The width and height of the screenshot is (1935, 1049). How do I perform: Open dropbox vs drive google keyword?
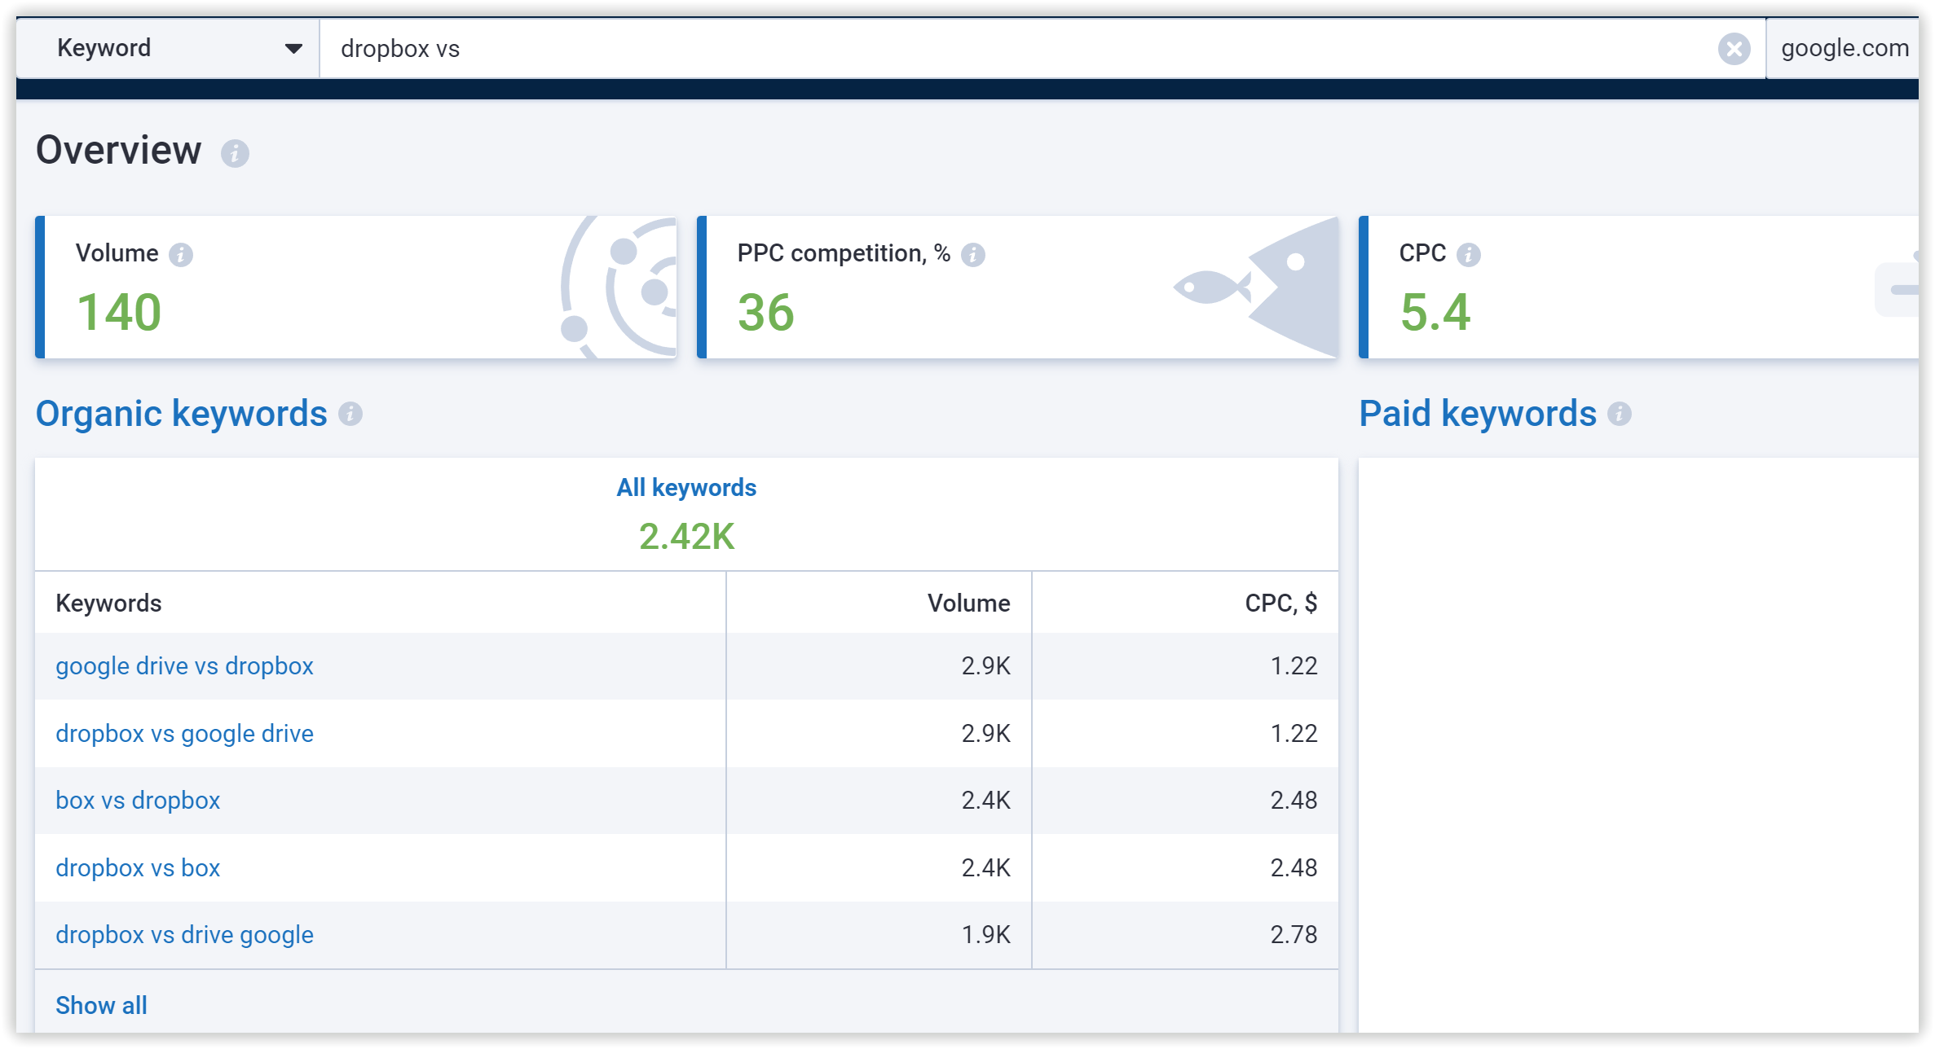(x=184, y=935)
